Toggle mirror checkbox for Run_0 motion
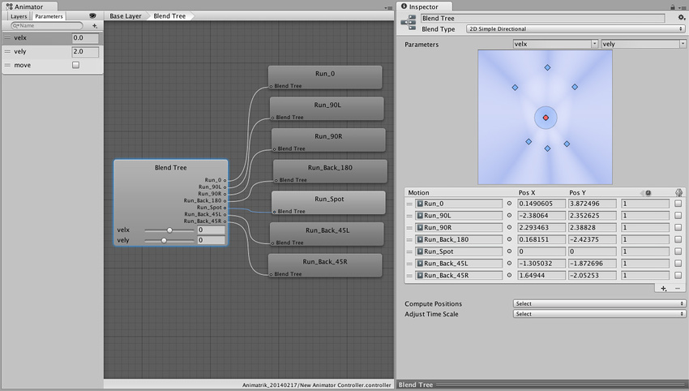689x391 pixels. (678, 204)
